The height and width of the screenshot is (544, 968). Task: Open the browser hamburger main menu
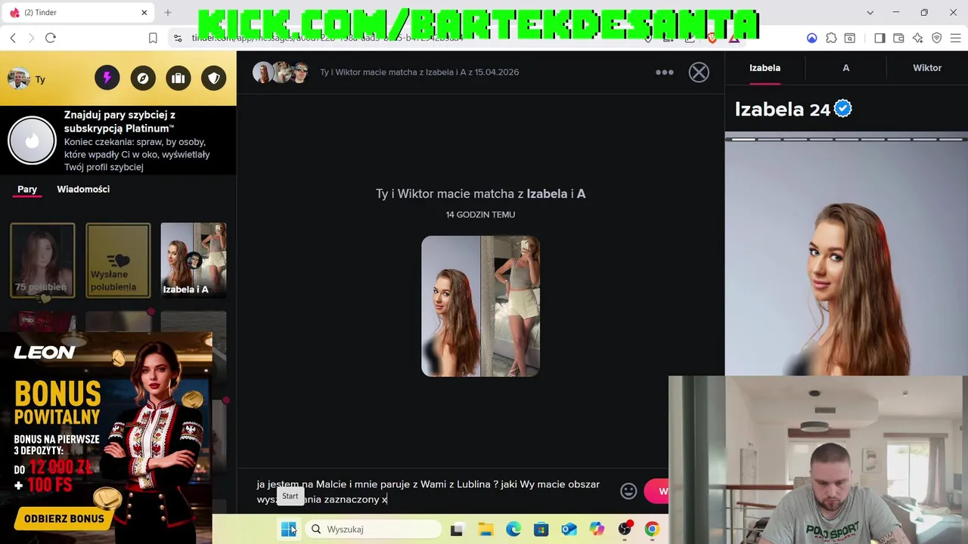pyautogui.click(x=955, y=38)
